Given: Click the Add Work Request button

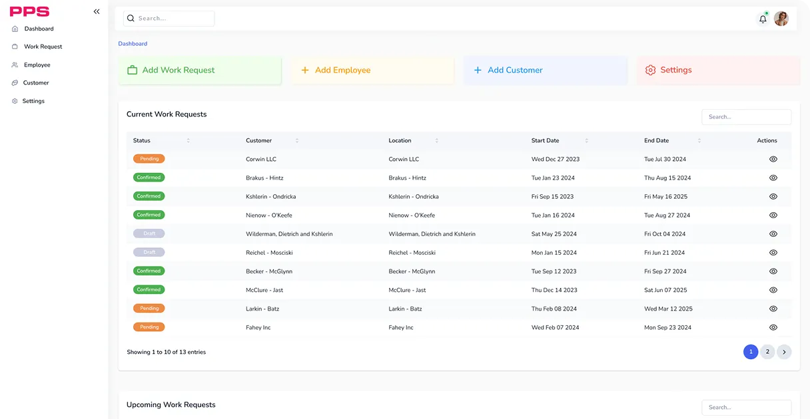Looking at the screenshot, I should click(200, 70).
